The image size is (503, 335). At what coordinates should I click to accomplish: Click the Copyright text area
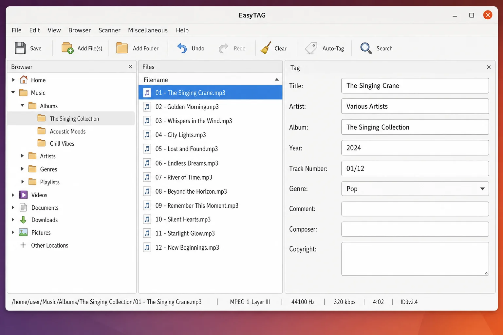pos(415,259)
